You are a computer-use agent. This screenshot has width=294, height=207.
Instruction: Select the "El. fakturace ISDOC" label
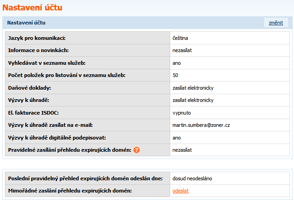pos(34,113)
